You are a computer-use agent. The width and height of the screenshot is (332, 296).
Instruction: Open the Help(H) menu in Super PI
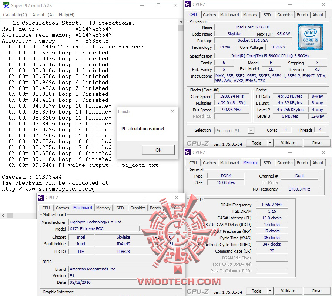pos(67,15)
